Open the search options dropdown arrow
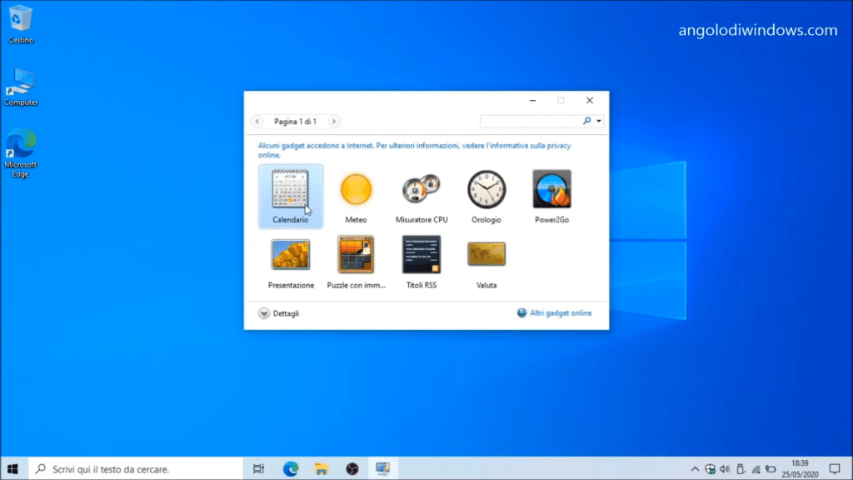Viewport: 853px width, 480px height. (x=599, y=122)
